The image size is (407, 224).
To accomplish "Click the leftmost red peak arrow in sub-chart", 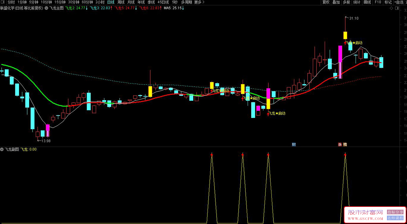I will [212, 154].
